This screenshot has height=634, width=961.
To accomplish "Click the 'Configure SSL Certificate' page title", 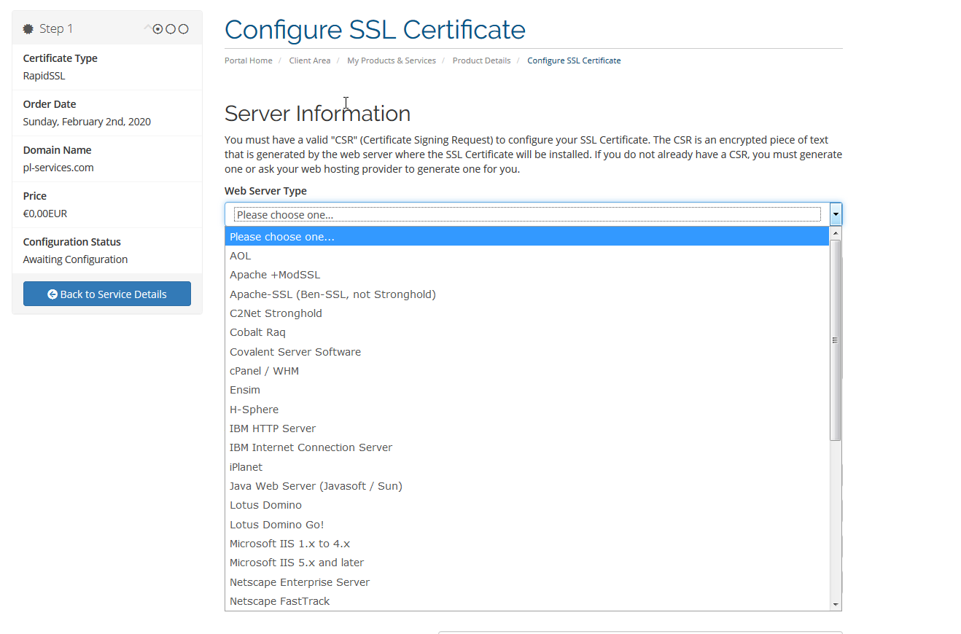I will [375, 29].
